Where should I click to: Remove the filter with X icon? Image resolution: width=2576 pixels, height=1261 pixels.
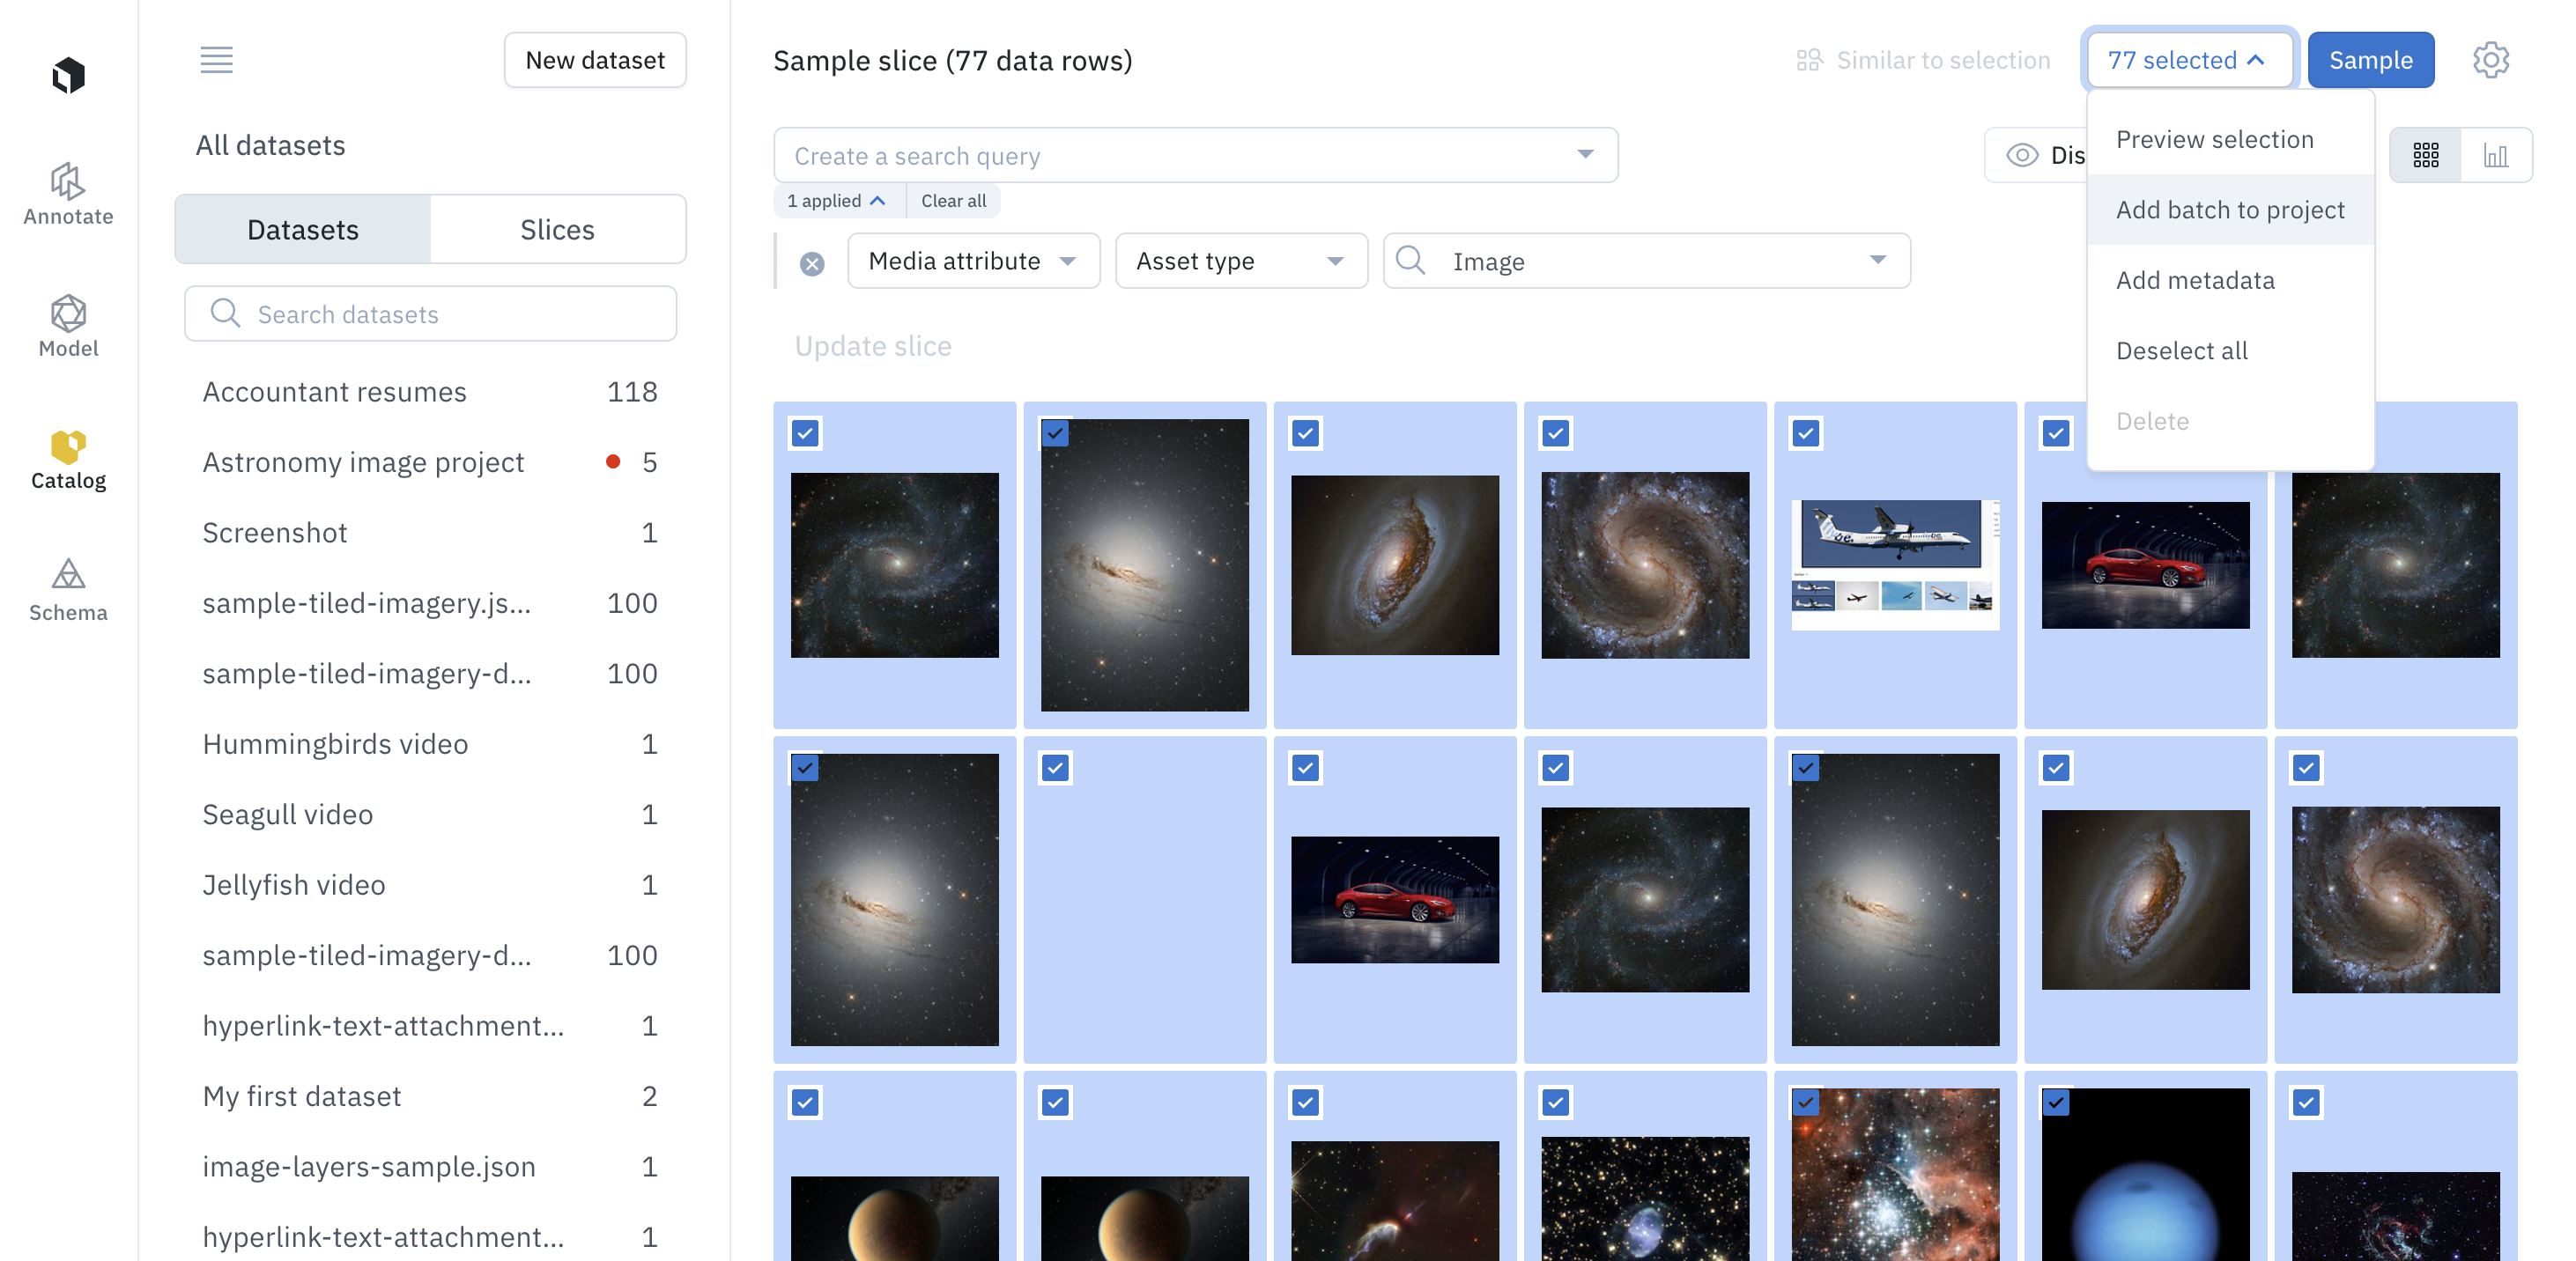point(812,262)
